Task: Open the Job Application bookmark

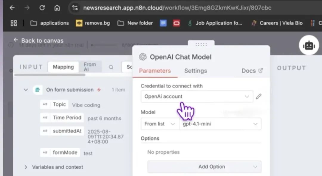Action: coord(215,23)
